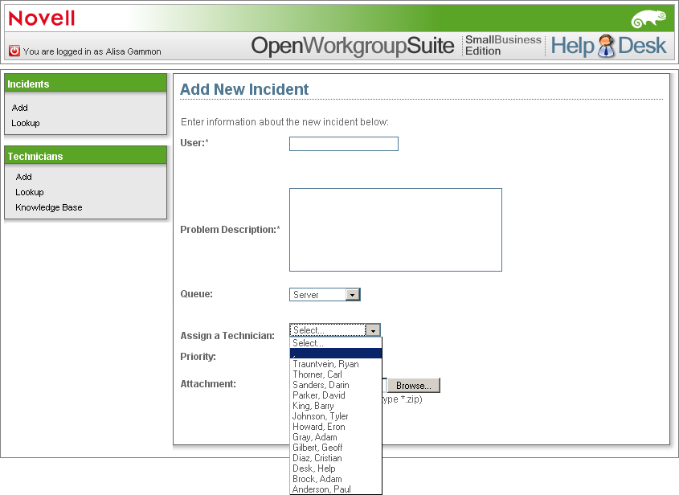The image size is (679, 495).
Task: Select the highlighted blank comma entry in list
Action: click(336, 354)
